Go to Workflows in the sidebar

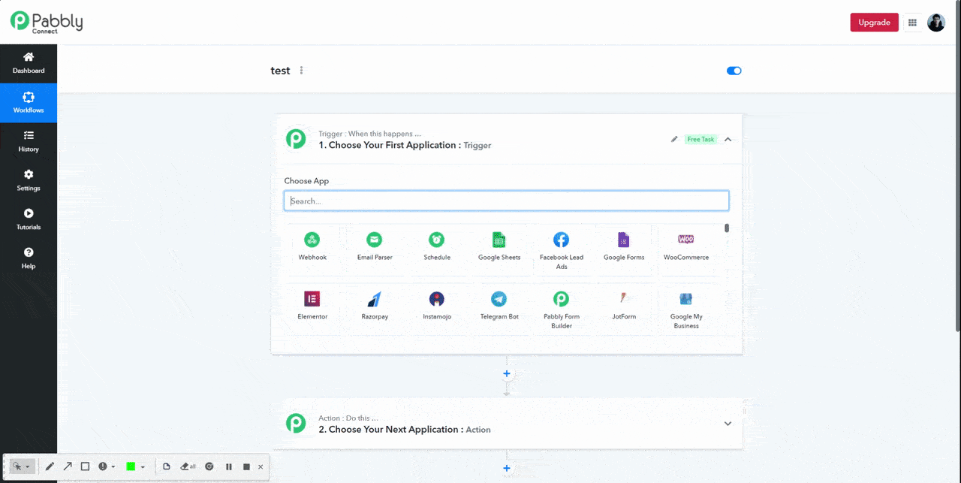(29, 103)
